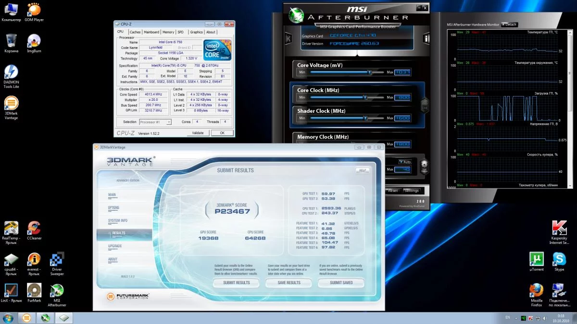
Task: Open Processor #1 selection dropdown in CPU-Z
Action: (x=155, y=122)
